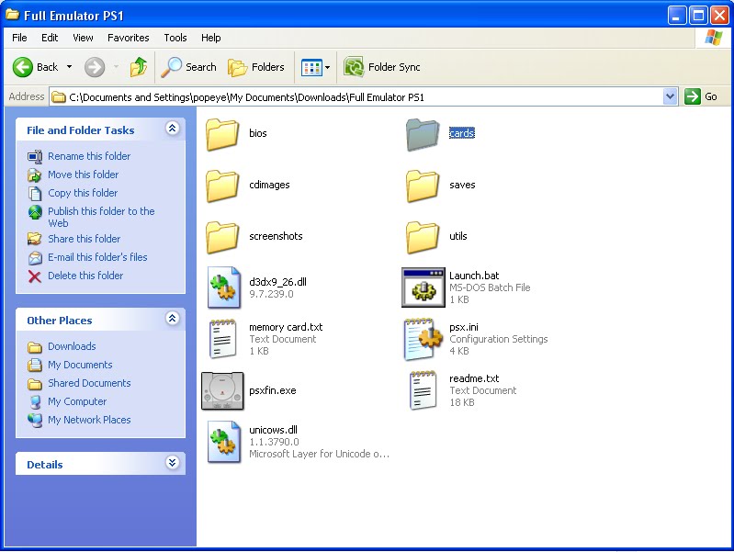The height and width of the screenshot is (552, 734).
Task: Open the saves folder icon
Action: (x=423, y=186)
